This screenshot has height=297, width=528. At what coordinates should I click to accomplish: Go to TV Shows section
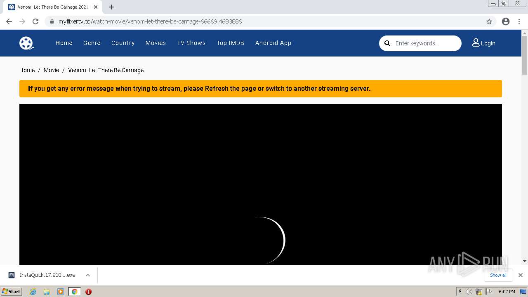click(x=191, y=43)
